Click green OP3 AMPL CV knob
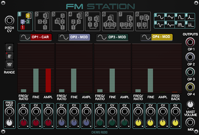This screenshot has width=199, height=135. pyautogui.click(x=125, y=123)
